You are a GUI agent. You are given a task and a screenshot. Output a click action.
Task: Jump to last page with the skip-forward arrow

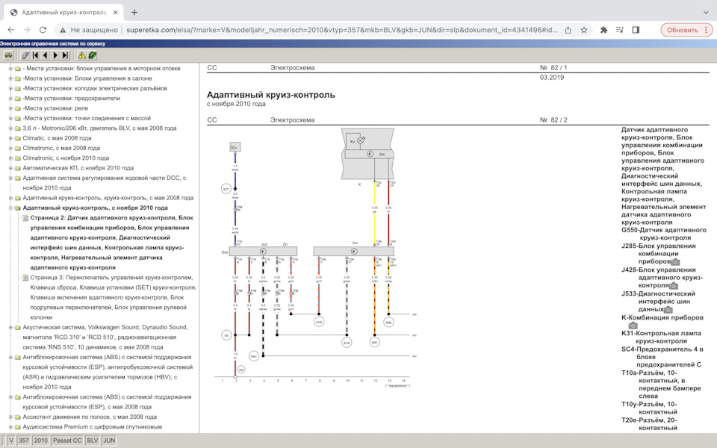65,55
